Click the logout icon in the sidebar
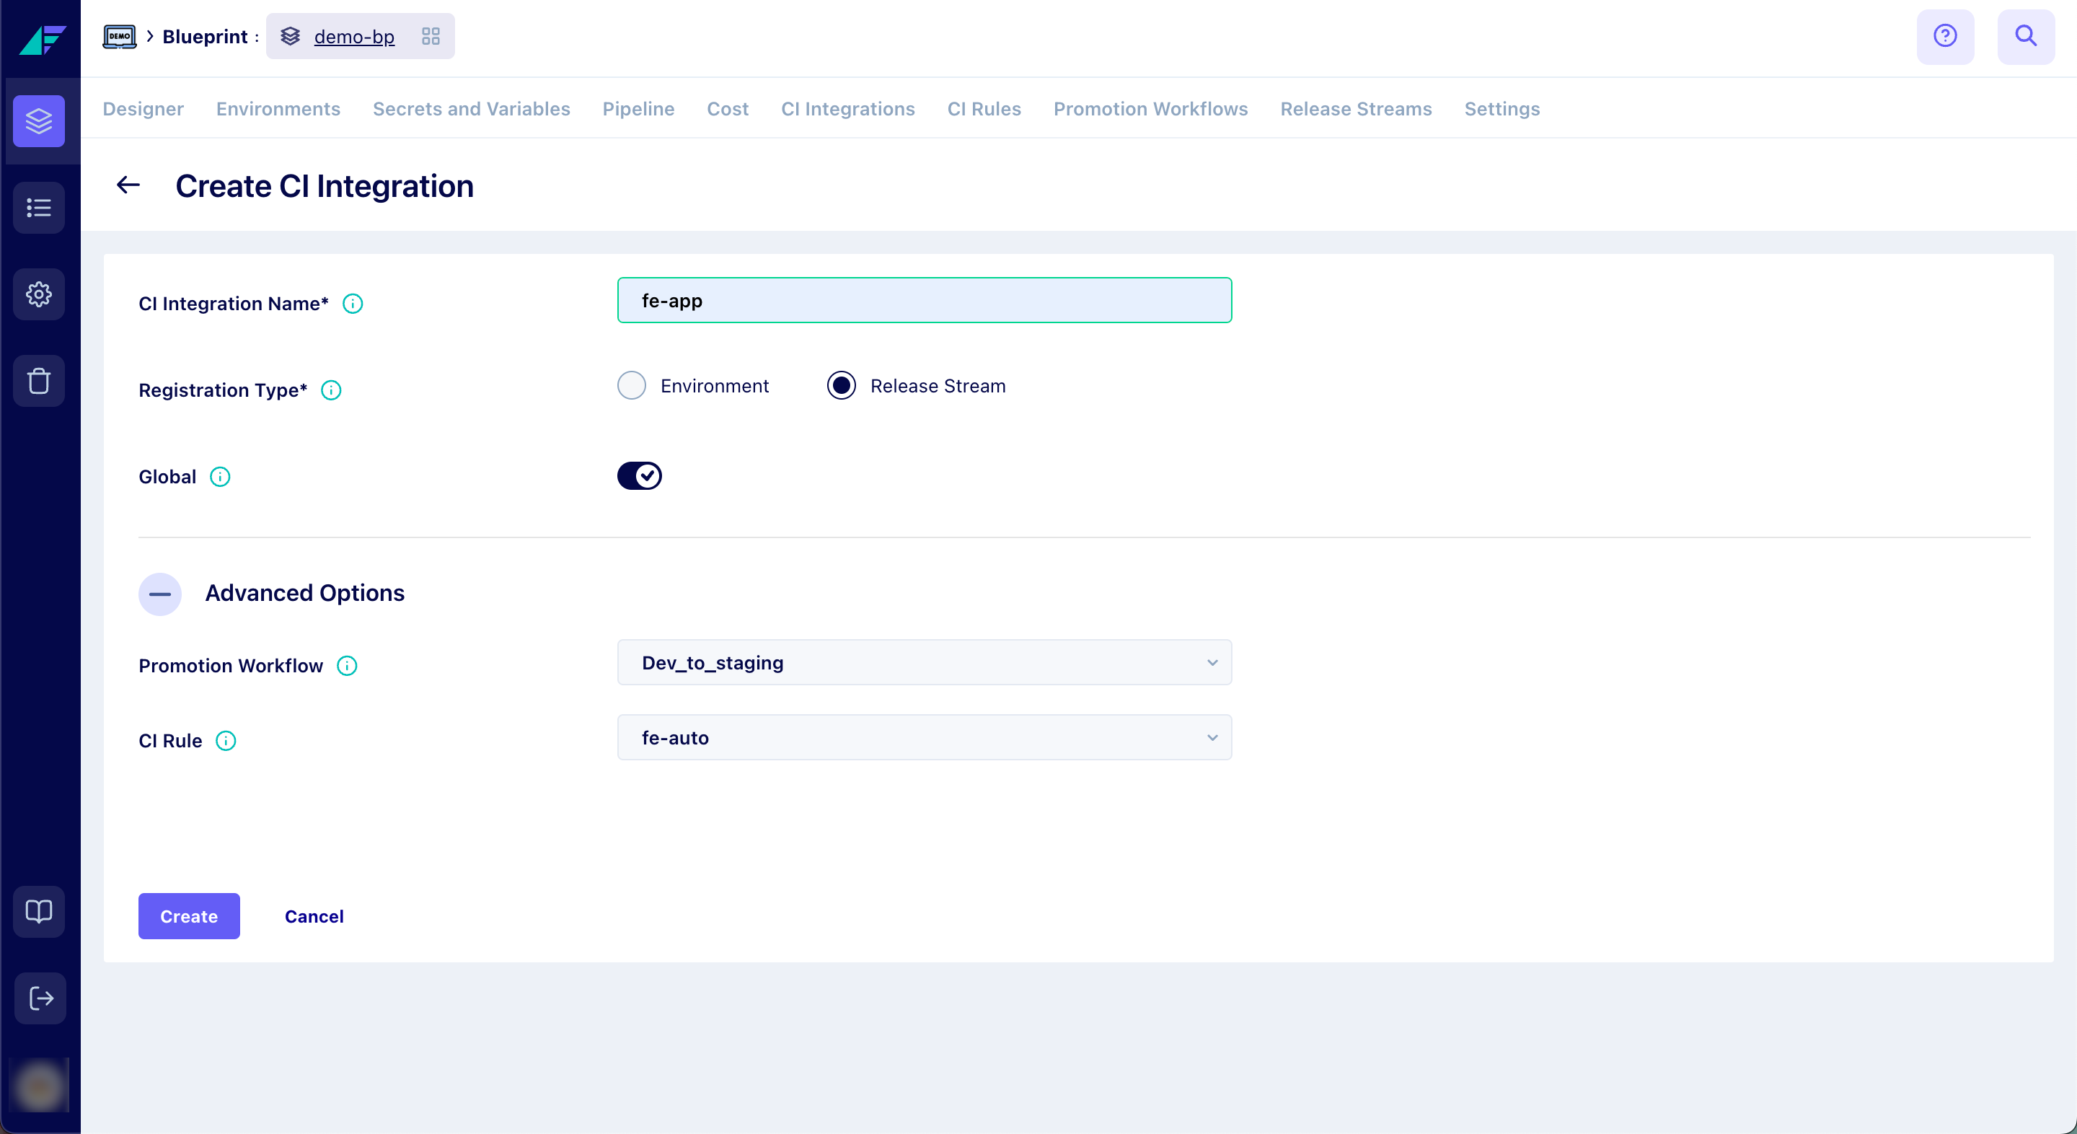 [x=40, y=998]
